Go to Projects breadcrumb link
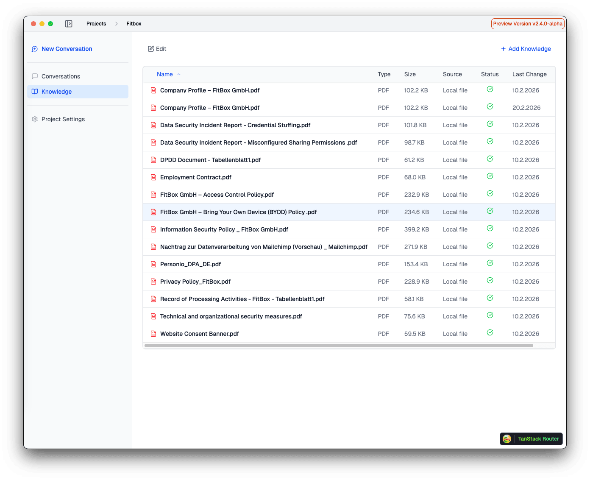This screenshot has width=590, height=480. tap(96, 24)
